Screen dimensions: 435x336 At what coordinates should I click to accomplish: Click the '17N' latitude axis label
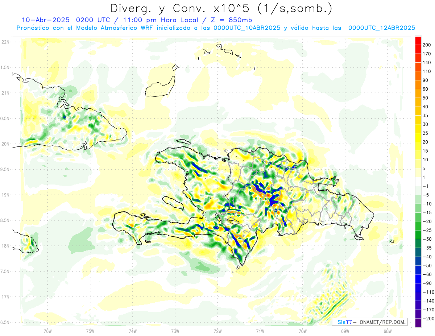coord(5,297)
